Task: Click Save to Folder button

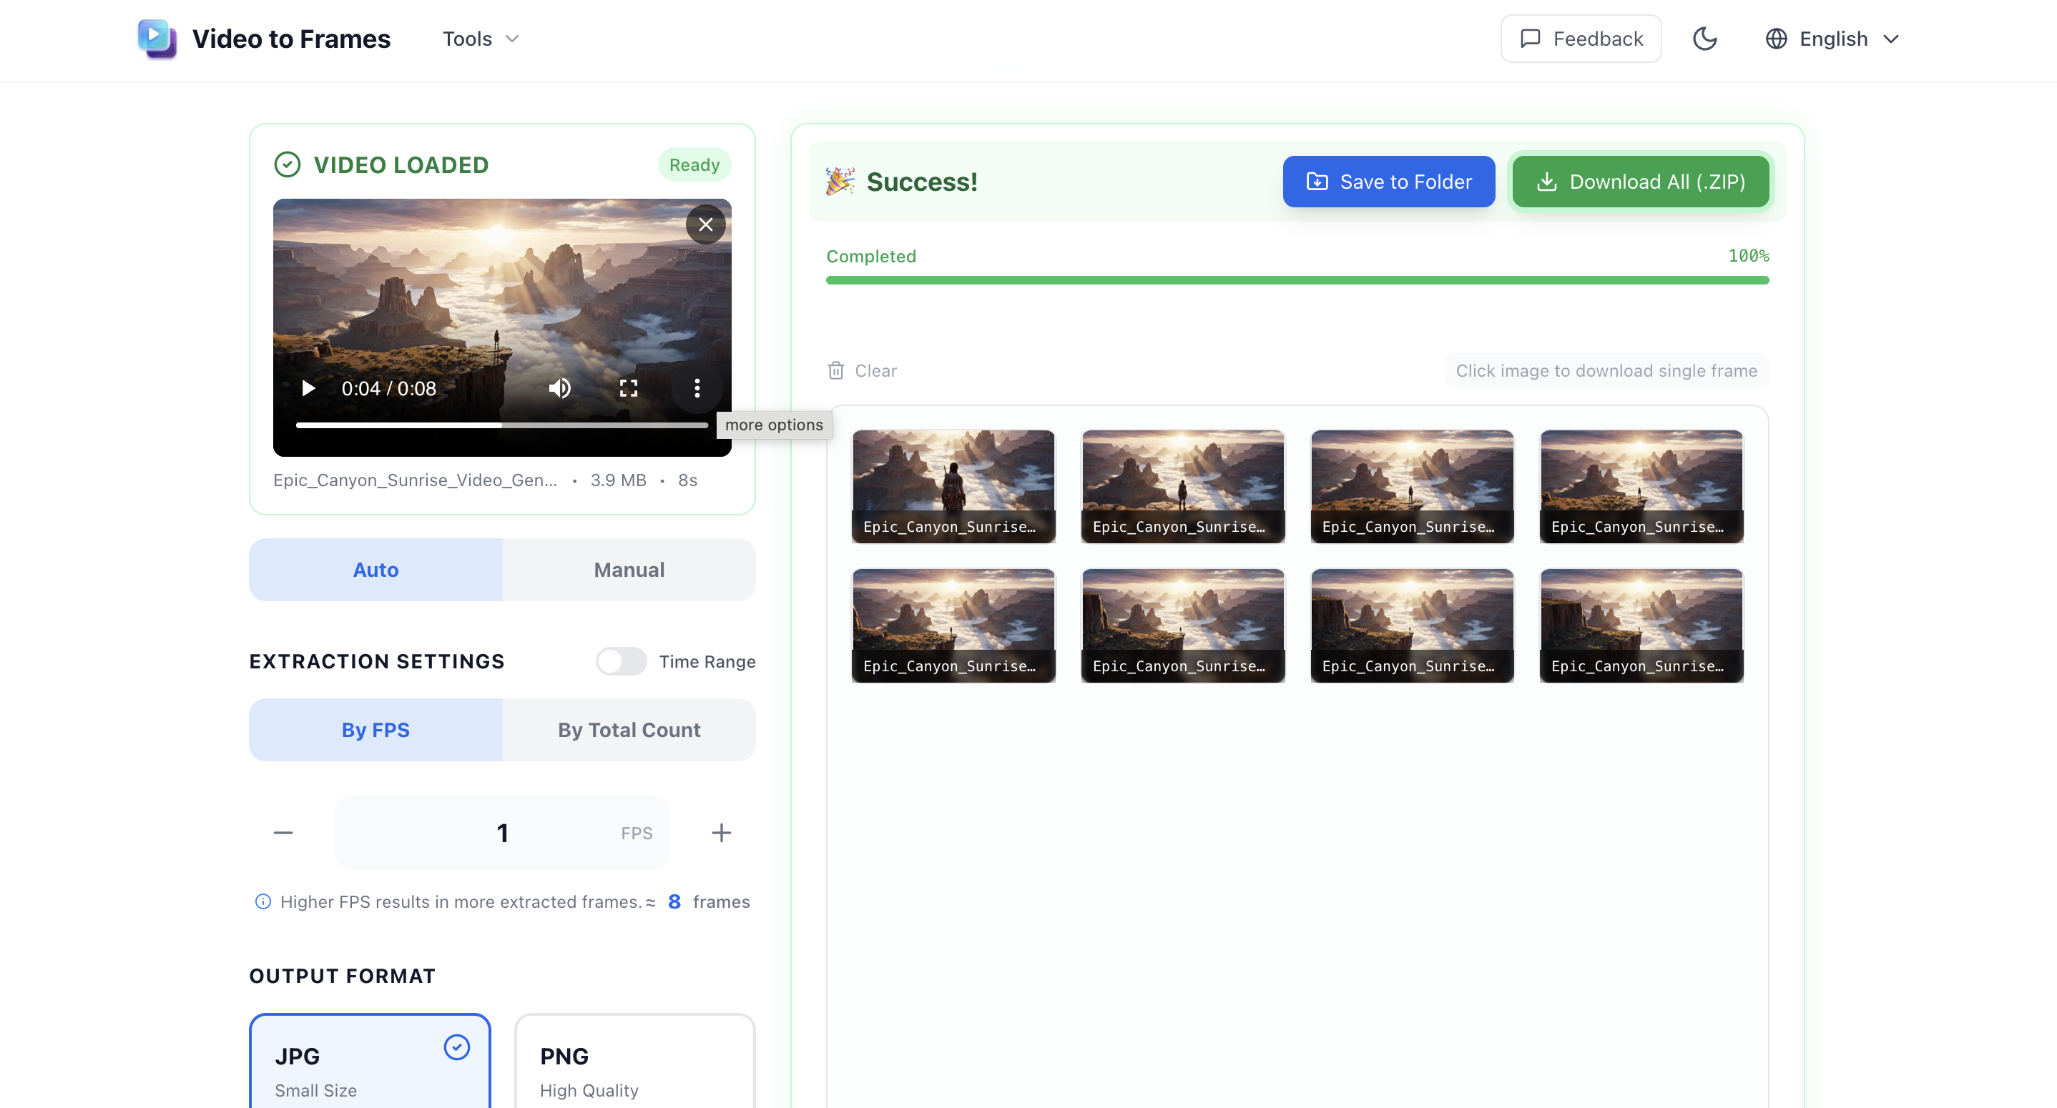Action: tap(1389, 182)
